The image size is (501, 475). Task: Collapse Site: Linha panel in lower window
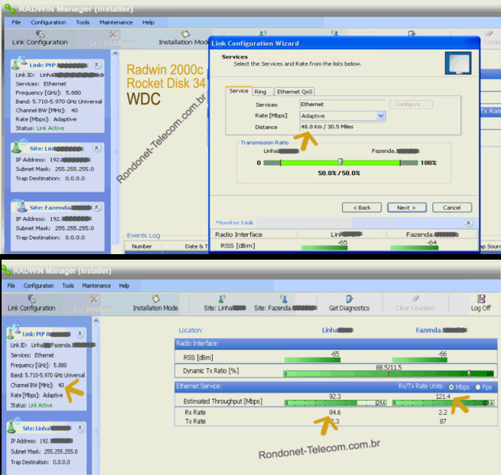80,427
